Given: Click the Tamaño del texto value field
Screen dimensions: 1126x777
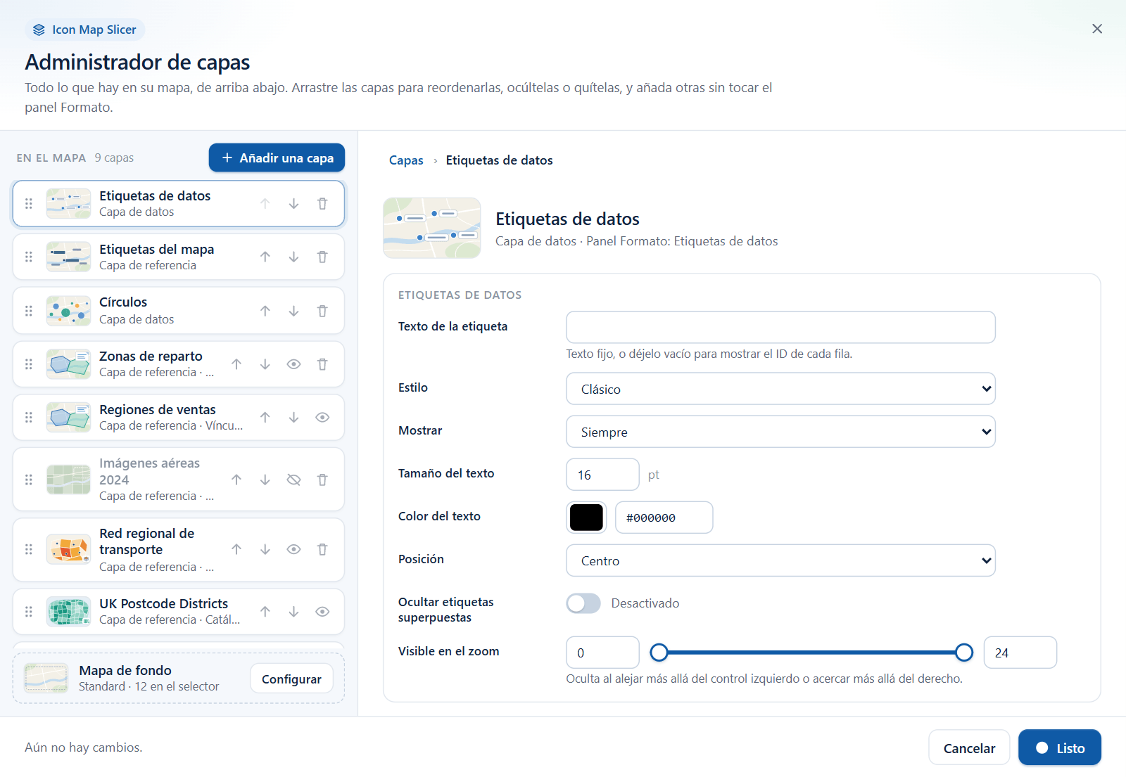Looking at the screenshot, I should tap(602, 475).
